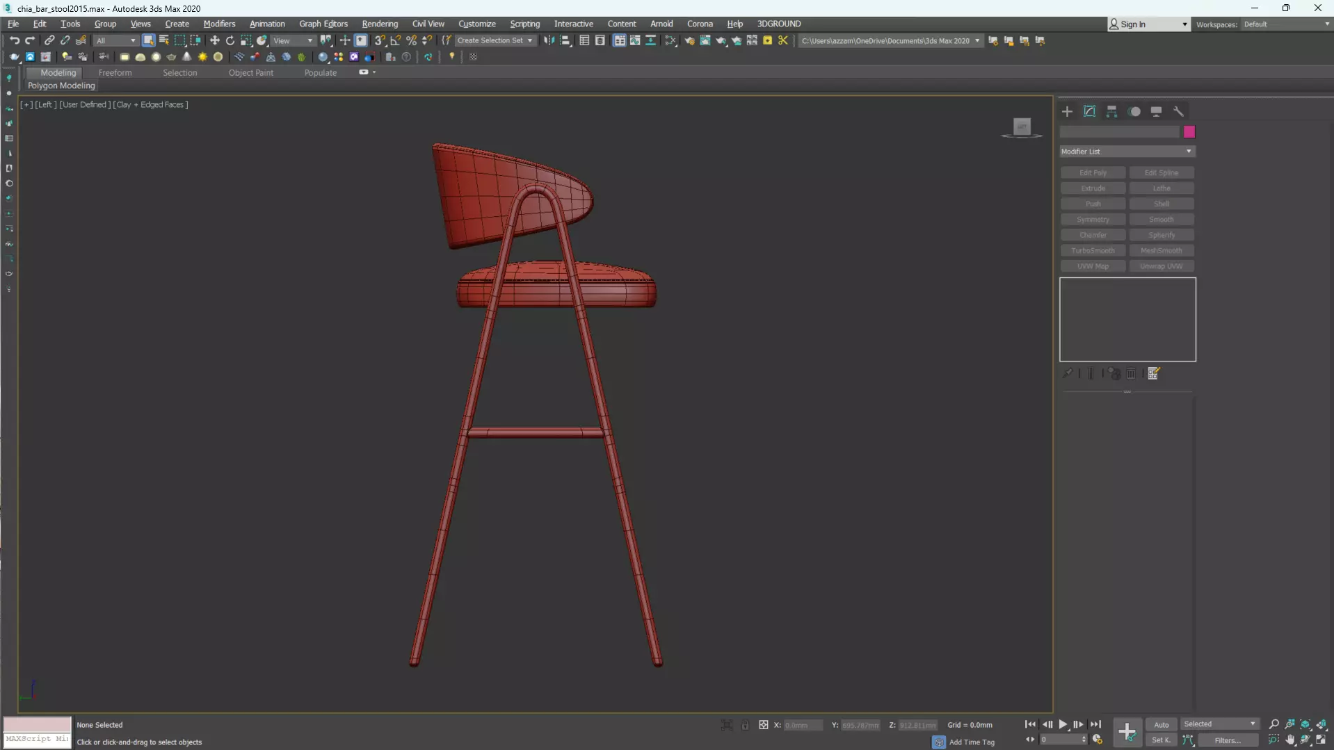Click the sun light icon in second toolbar
The width and height of the screenshot is (1334, 750).
[x=202, y=57]
